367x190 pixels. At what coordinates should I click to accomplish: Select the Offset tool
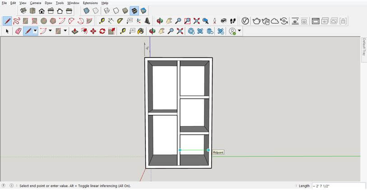(84, 31)
